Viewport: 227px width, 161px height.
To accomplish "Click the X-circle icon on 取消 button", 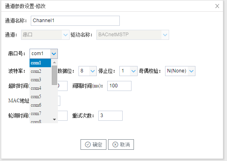I will [115, 144].
